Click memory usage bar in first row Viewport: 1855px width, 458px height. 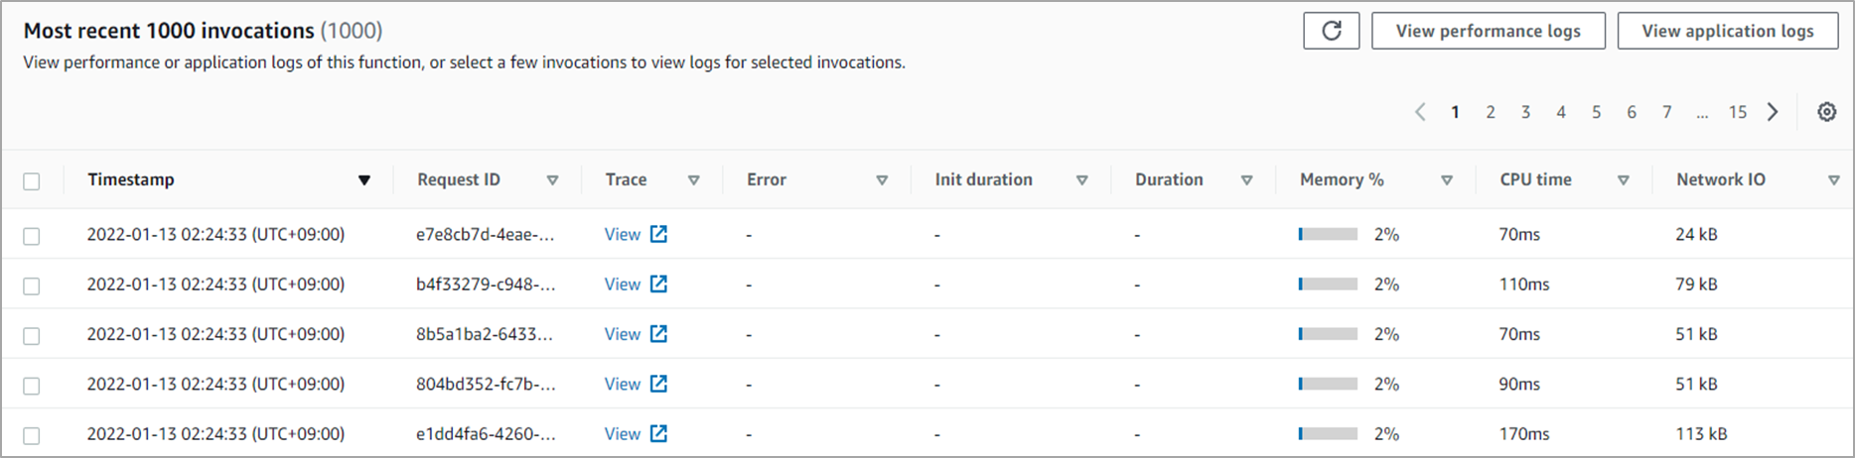coord(1328,235)
